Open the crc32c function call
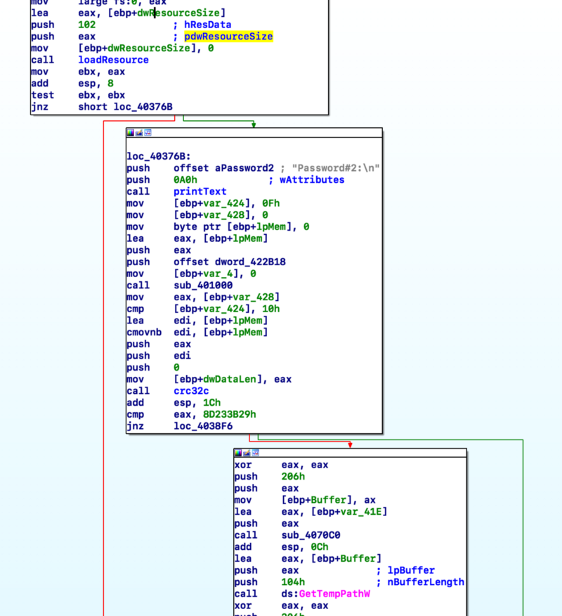The width and height of the screenshot is (562, 616). [191, 391]
